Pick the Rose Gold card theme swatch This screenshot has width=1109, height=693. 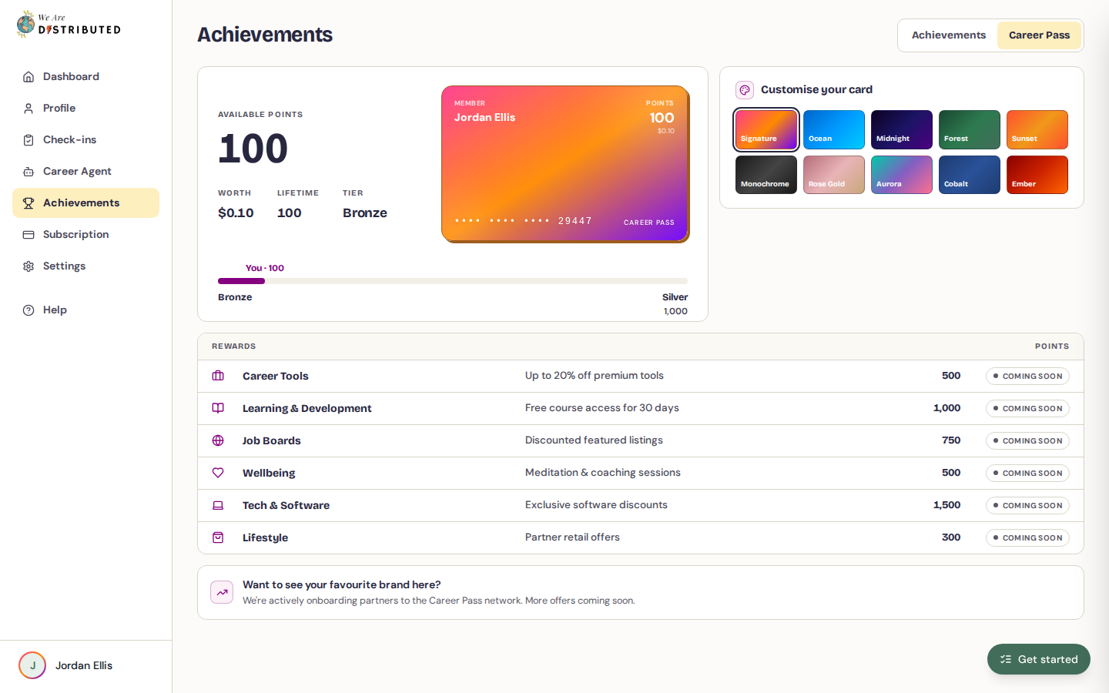coord(834,175)
